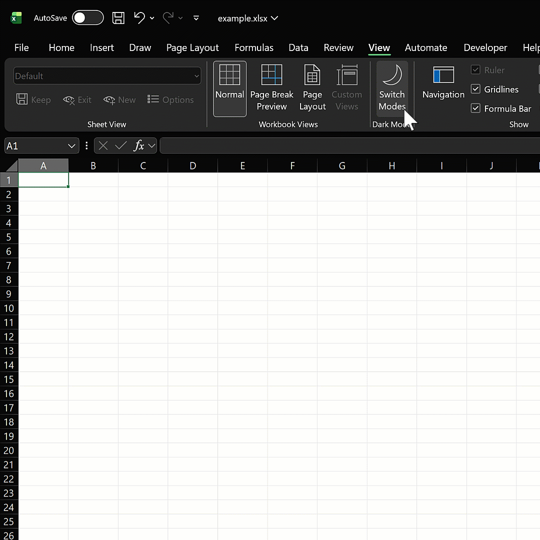This screenshot has width=540, height=540.
Task: Click the Keep sheet view button
Action: pos(33,100)
